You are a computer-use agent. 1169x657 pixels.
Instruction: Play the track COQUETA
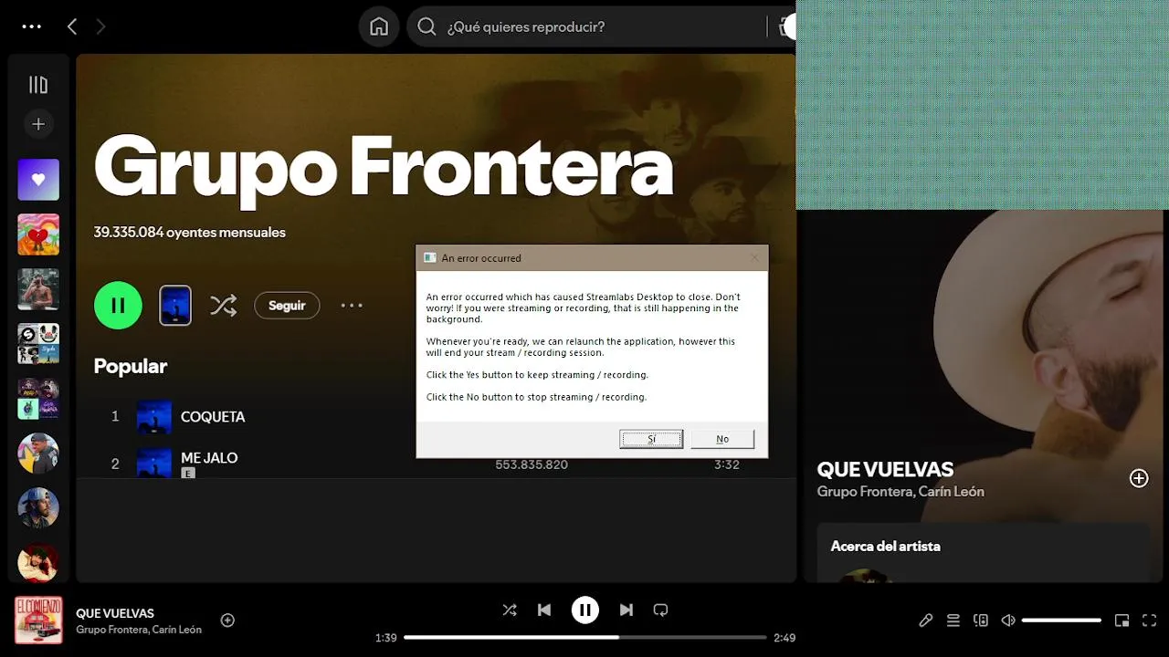(213, 416)
